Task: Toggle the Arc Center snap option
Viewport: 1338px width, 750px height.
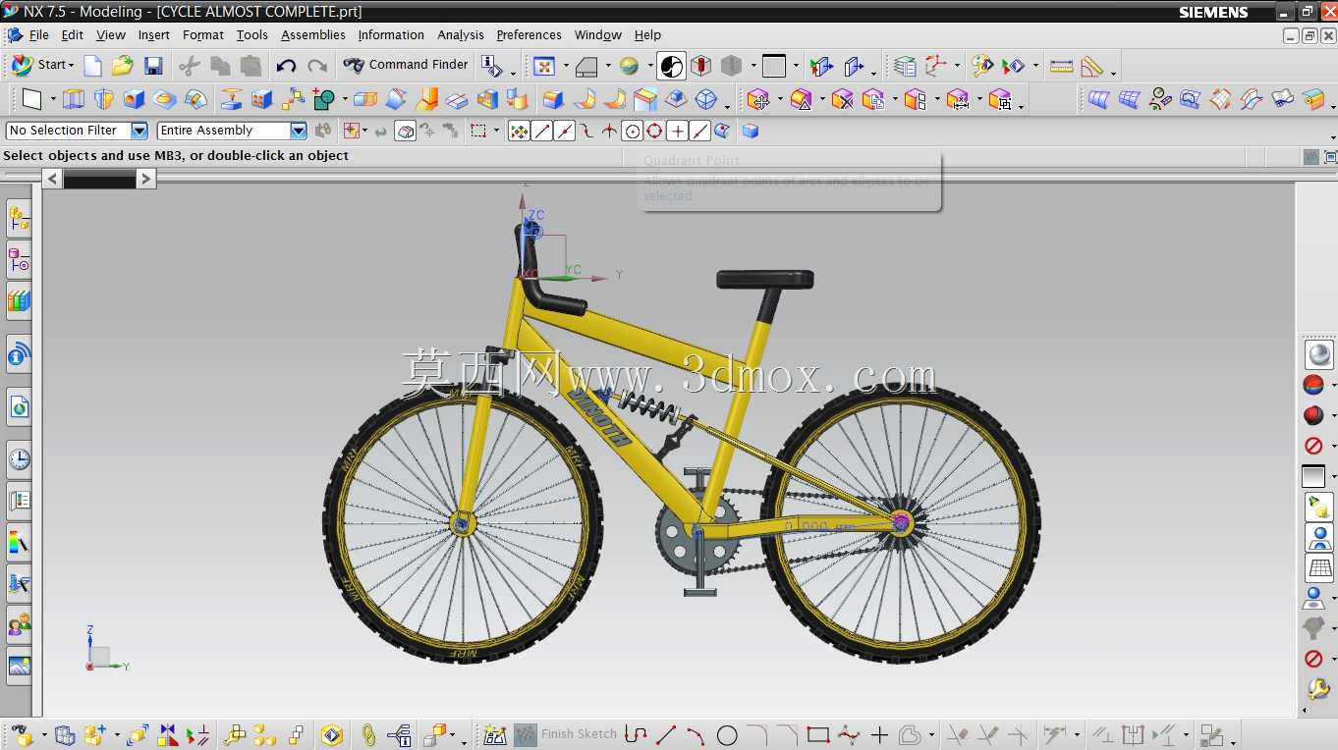Action: point(633,131)
